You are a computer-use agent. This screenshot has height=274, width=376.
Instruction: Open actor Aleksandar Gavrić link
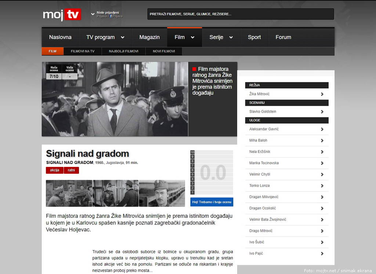(264, 129)
